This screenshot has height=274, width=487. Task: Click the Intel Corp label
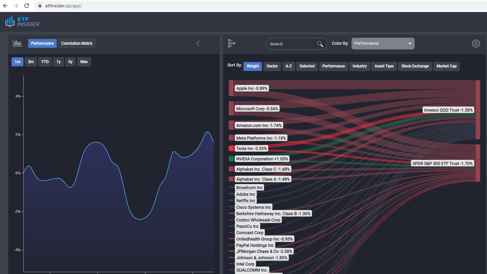pos(245,264)
